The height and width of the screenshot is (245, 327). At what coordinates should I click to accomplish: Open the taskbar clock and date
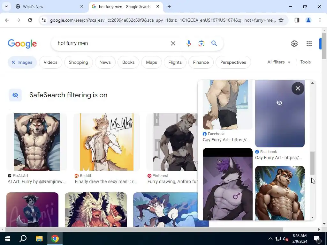(x=300, y=239)
